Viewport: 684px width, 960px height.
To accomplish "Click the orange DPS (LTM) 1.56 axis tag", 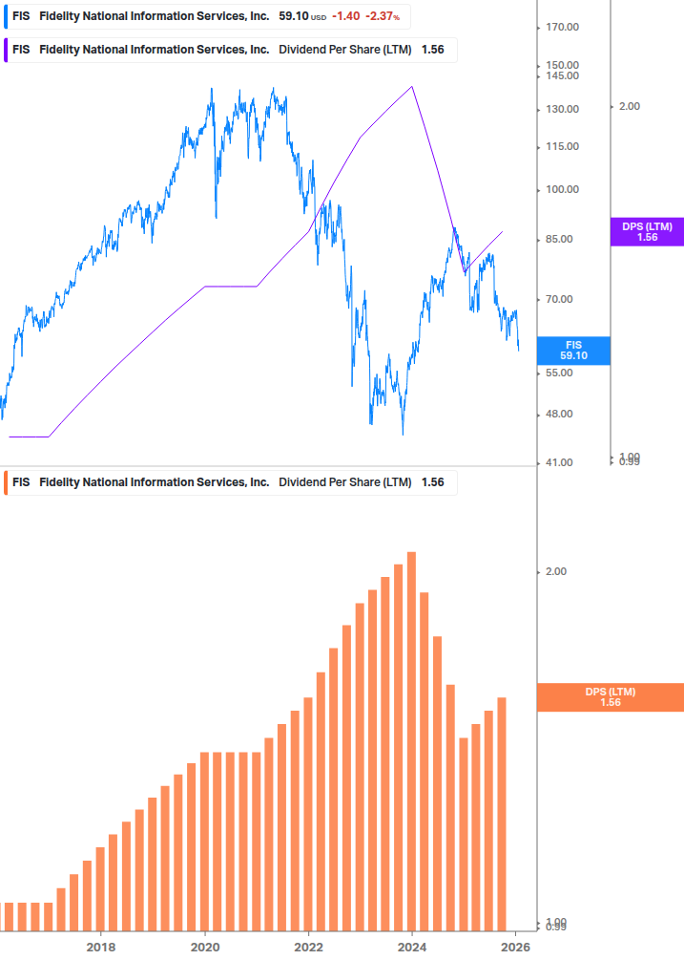I will 610,697.
